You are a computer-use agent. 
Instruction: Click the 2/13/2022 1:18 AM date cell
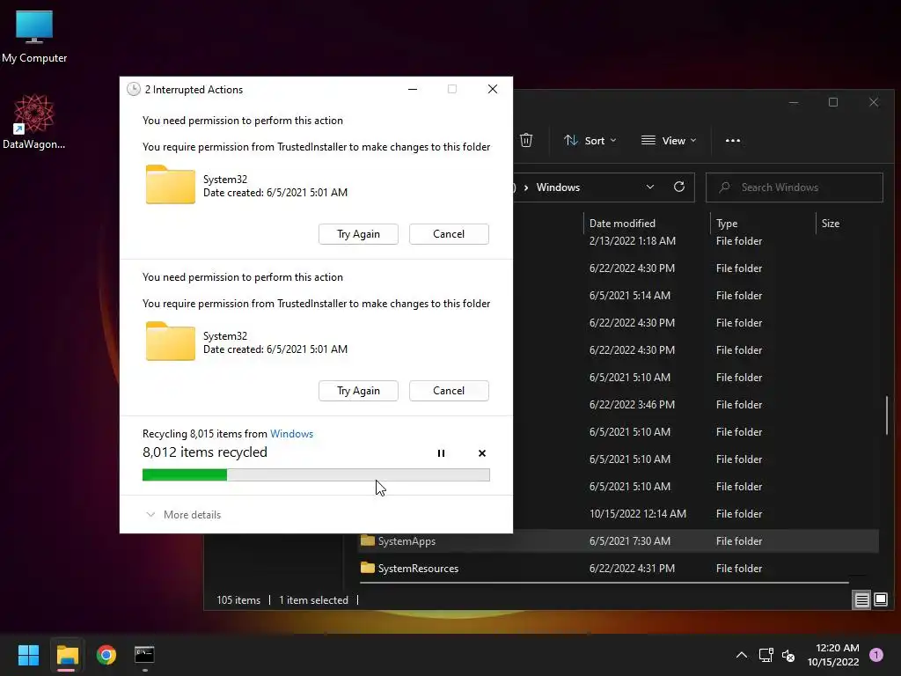point(633,241)
